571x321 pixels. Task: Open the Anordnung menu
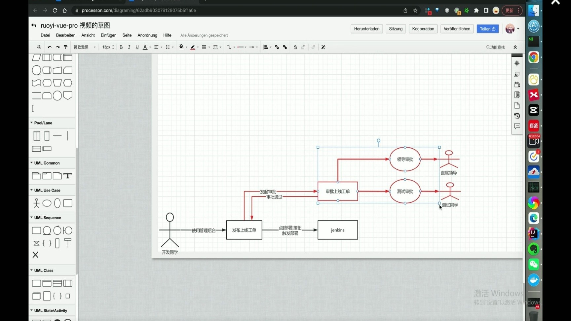pos(147,35)
